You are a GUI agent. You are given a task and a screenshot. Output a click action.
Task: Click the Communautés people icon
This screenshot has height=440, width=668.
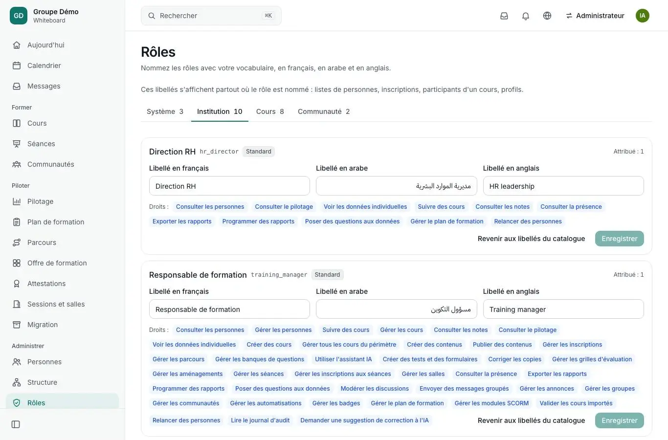17,164
